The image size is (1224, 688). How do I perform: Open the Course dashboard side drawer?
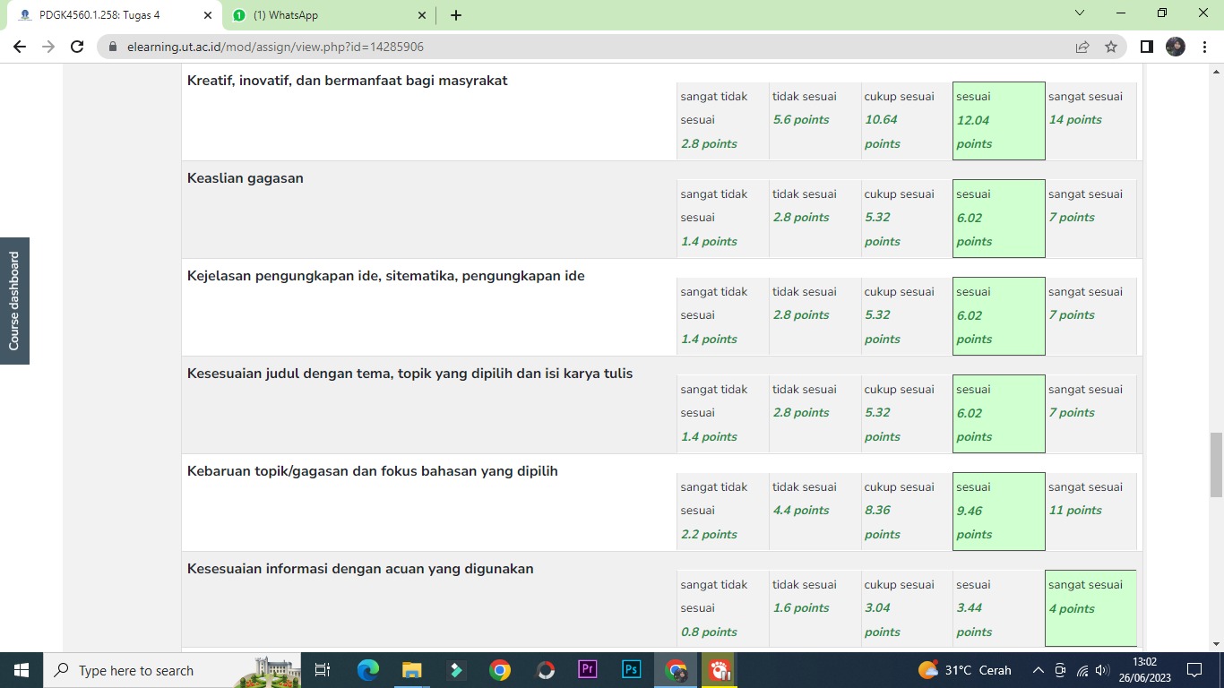tap(14, 301)
